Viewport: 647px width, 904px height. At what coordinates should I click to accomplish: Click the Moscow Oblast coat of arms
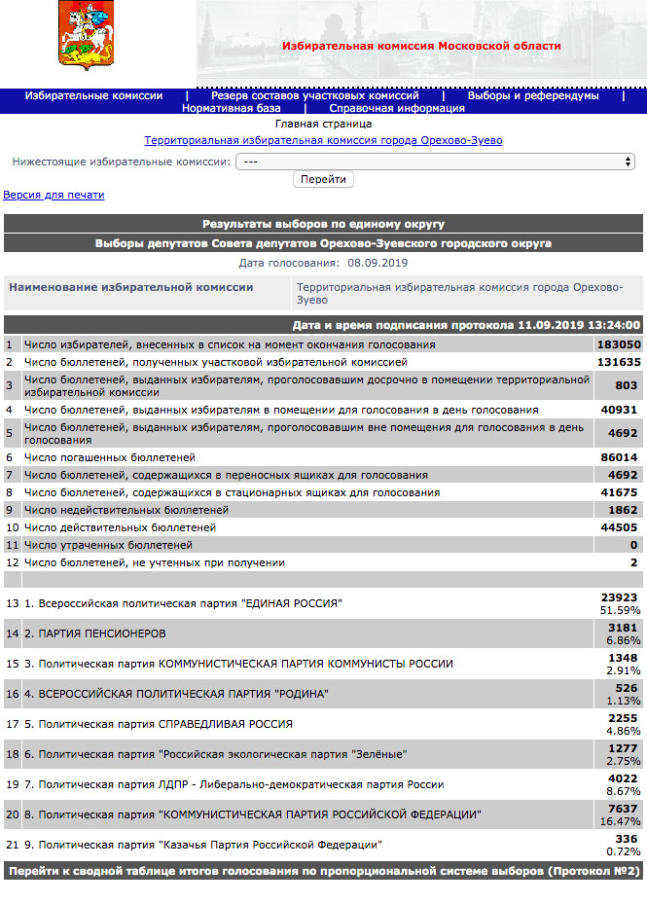tap(87, 35)
